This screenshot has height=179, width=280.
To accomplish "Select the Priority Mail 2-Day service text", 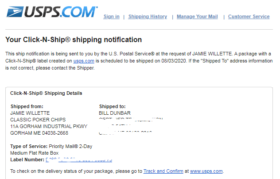I will [70, 146].
